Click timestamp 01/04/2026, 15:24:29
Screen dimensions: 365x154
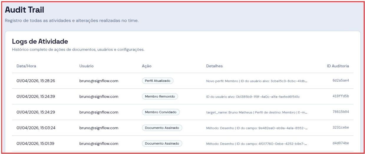click(x=36, y=112)
